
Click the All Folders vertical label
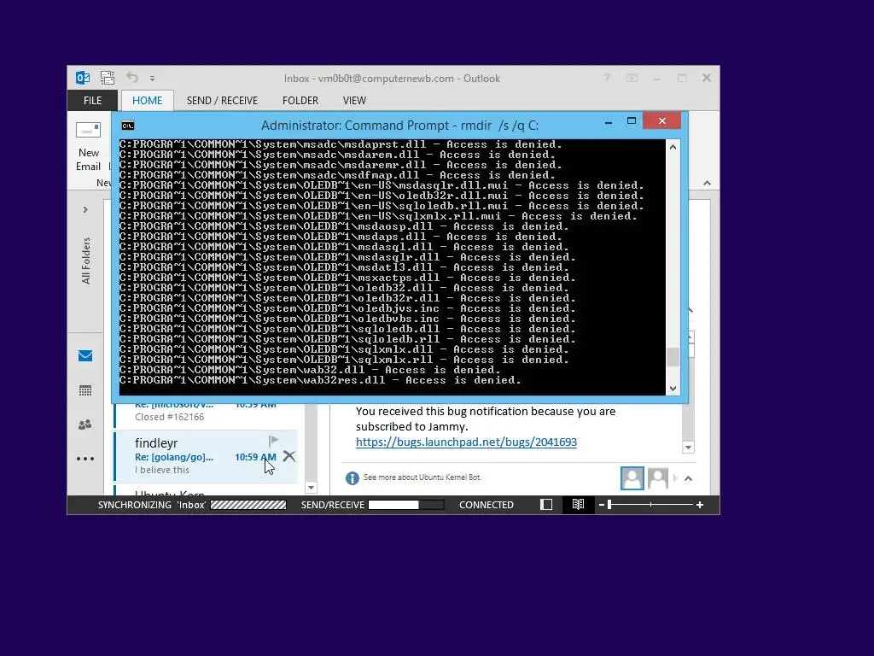tap(86, 261)
